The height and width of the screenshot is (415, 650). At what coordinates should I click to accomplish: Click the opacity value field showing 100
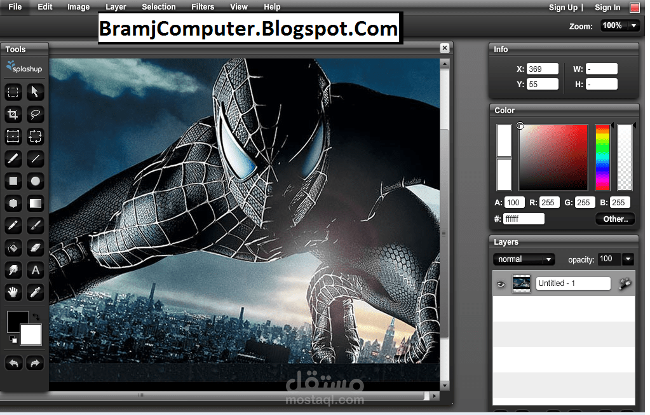pos(609,259)
